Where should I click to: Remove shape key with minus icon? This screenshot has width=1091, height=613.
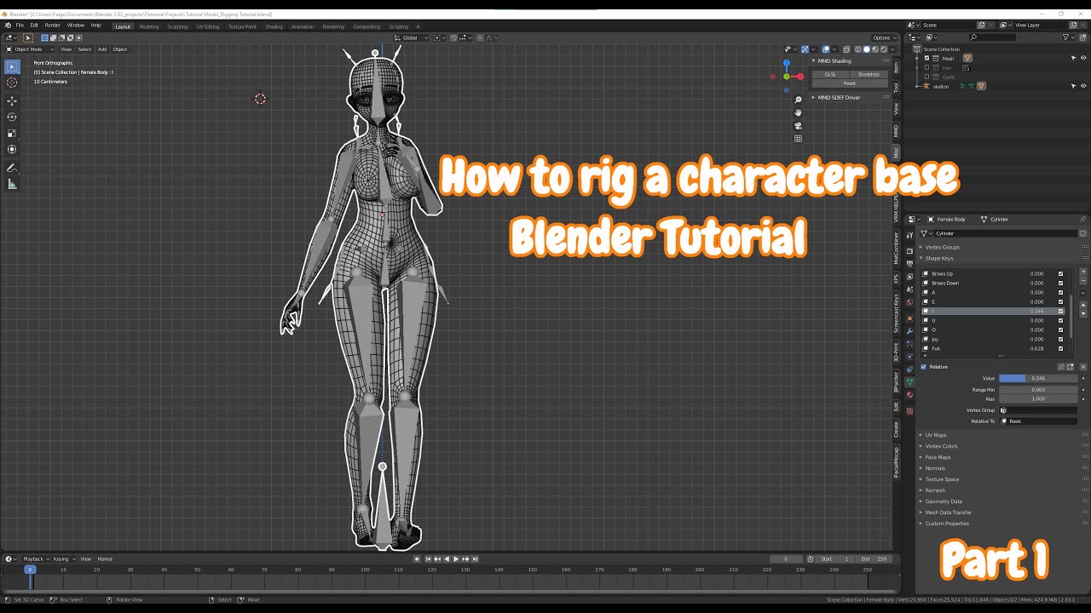1083,280
